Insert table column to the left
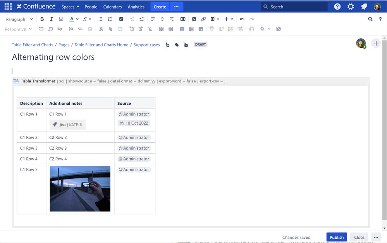The image size is (387, 243). tap(132, 29)
